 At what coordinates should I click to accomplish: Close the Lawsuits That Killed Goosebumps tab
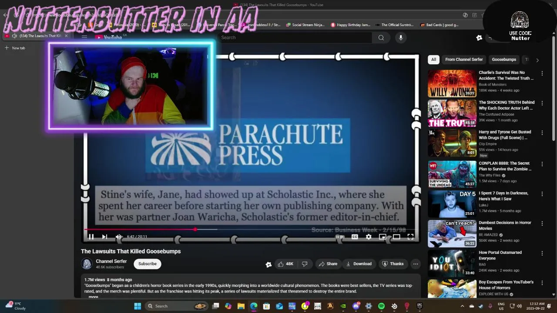click(66, 36)
